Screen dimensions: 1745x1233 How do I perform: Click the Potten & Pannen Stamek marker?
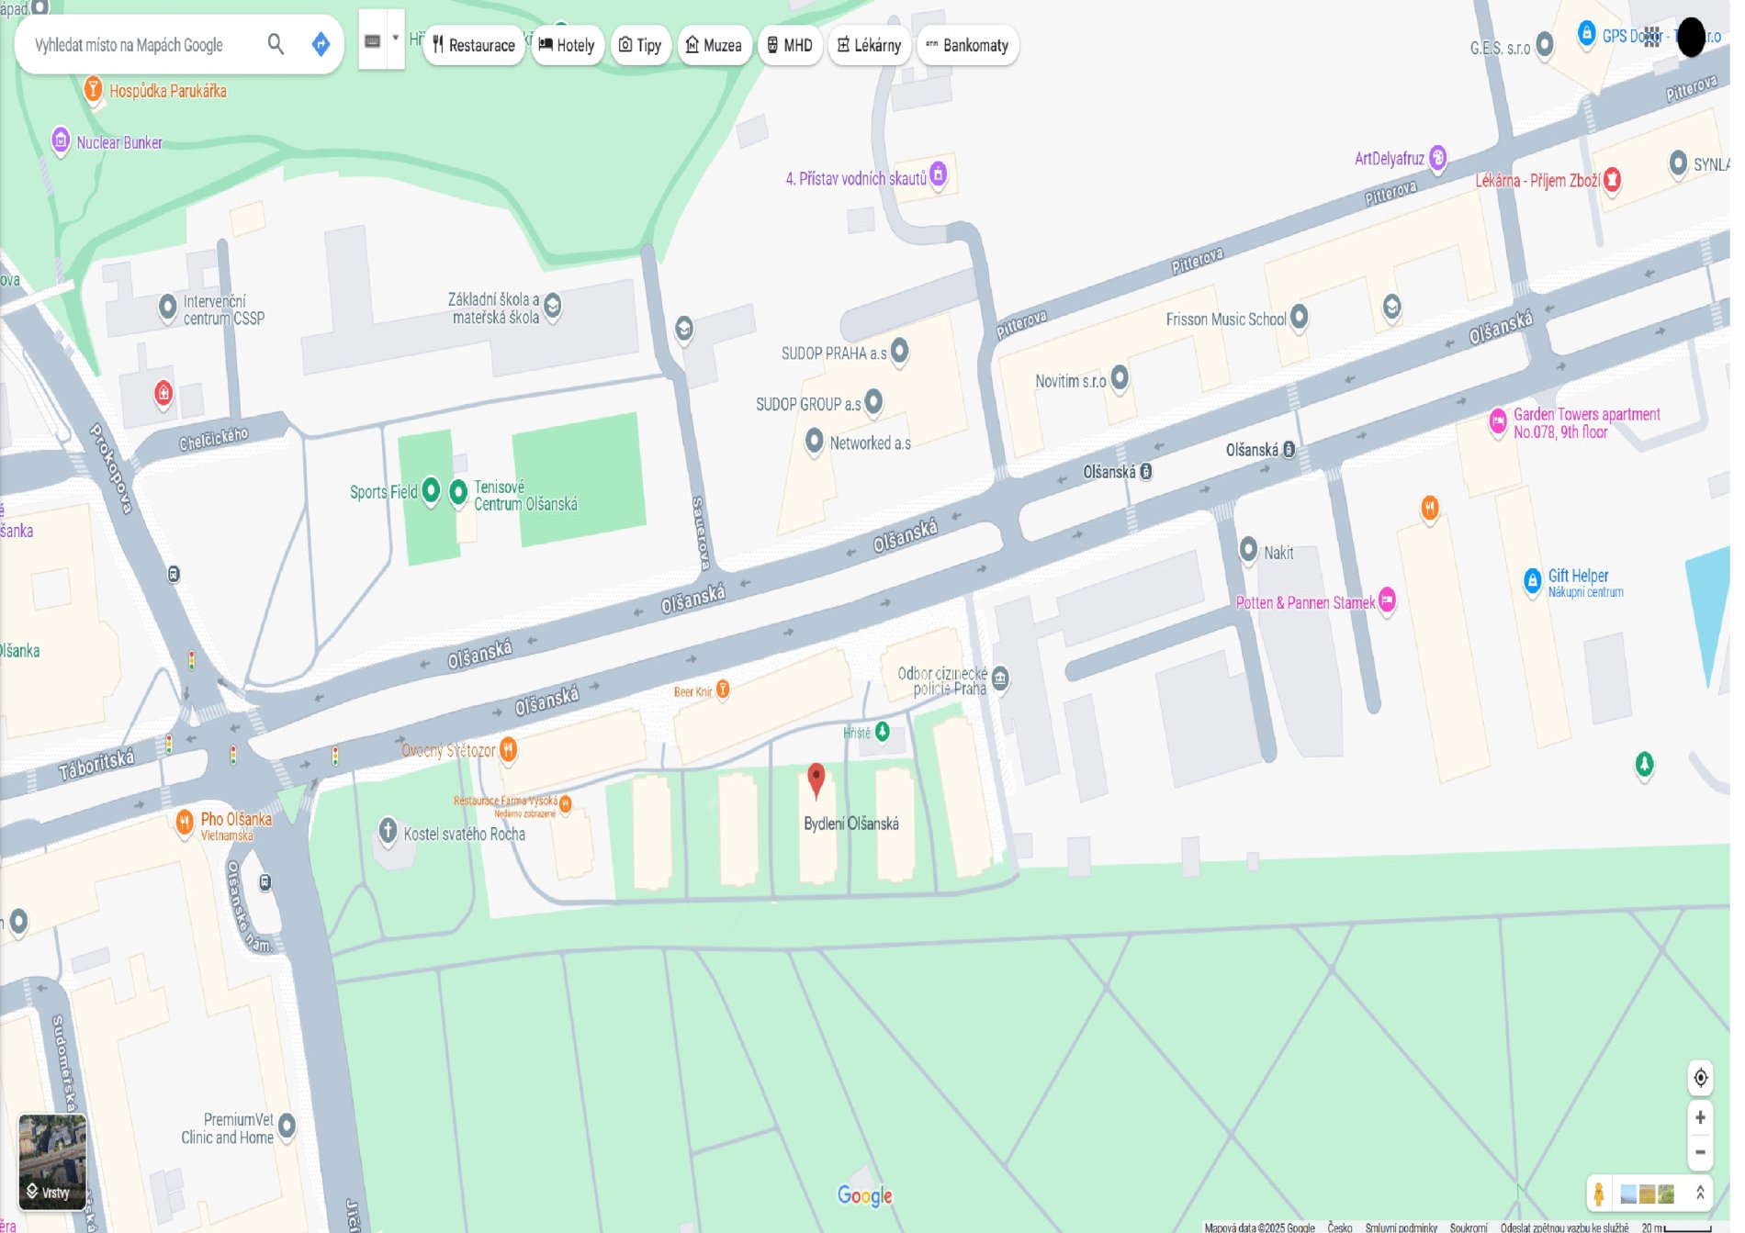click(x=1387, y=600)
